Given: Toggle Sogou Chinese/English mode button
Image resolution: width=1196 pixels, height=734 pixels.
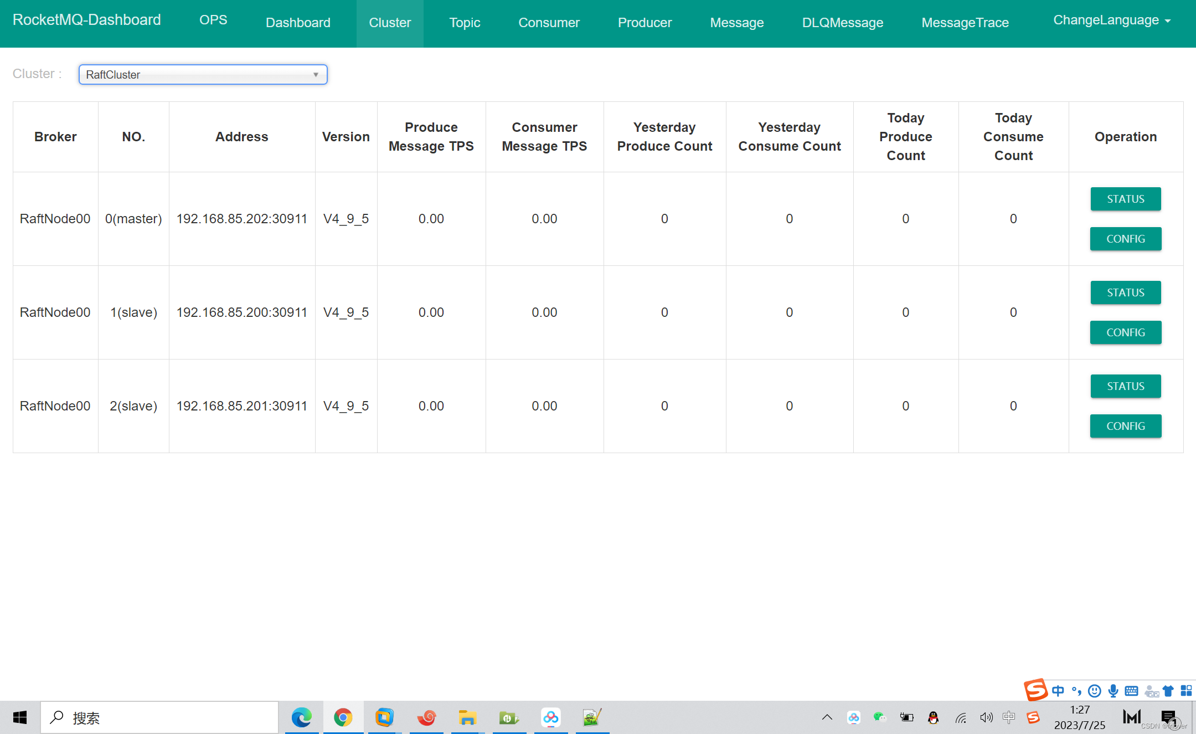Looking at the screenshot, I should pos(1058,691).
